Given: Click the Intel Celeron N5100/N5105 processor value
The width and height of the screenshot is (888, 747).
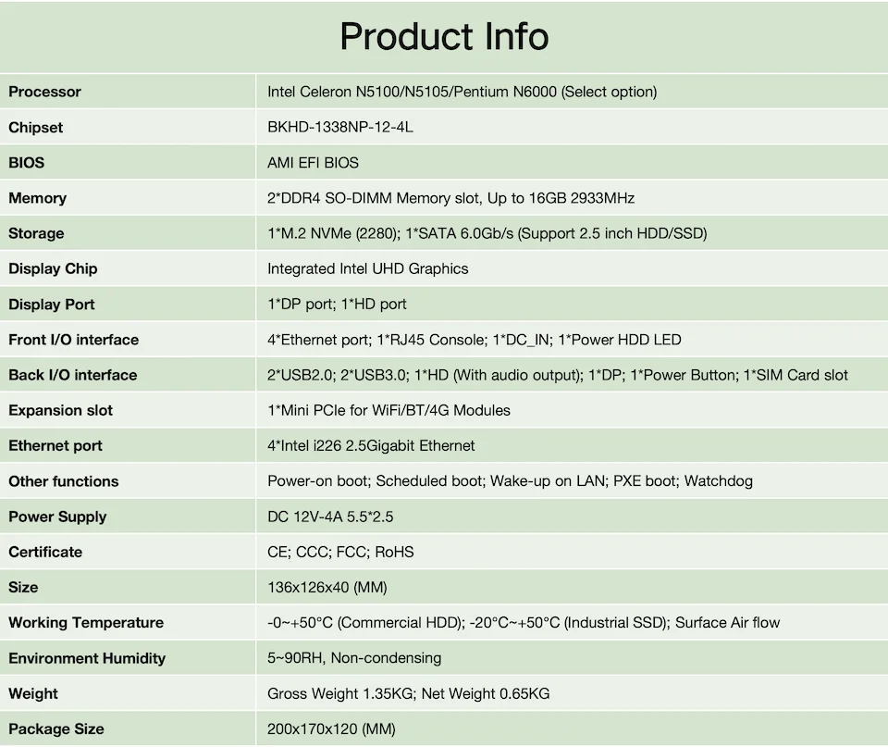Looking at the screenshot, I should [x=462, y=92].
